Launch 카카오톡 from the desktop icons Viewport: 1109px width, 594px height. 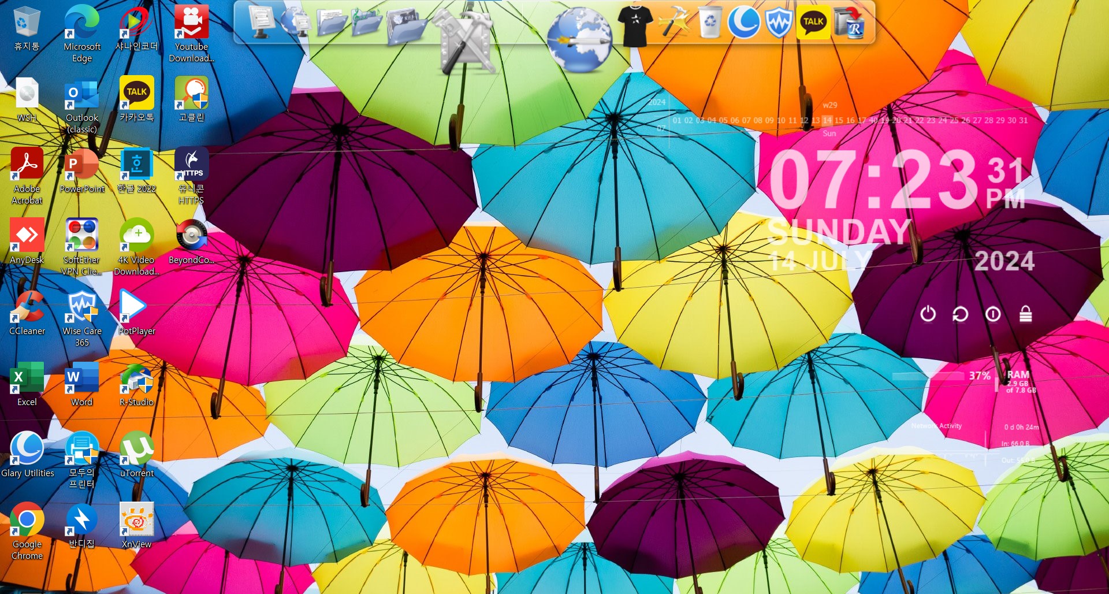137,99
